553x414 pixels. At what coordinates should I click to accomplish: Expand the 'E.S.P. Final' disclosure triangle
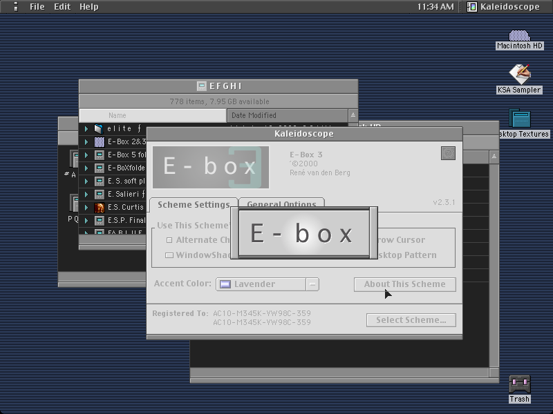point(86,221)
